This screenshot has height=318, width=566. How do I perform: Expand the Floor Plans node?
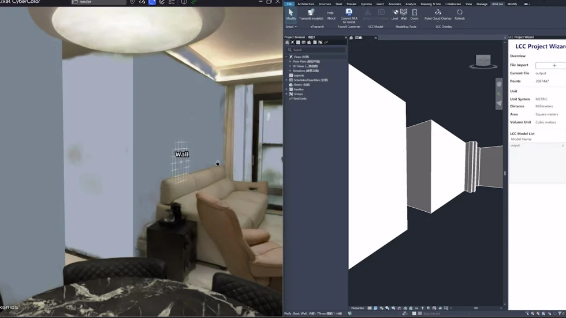pos(290,62)
